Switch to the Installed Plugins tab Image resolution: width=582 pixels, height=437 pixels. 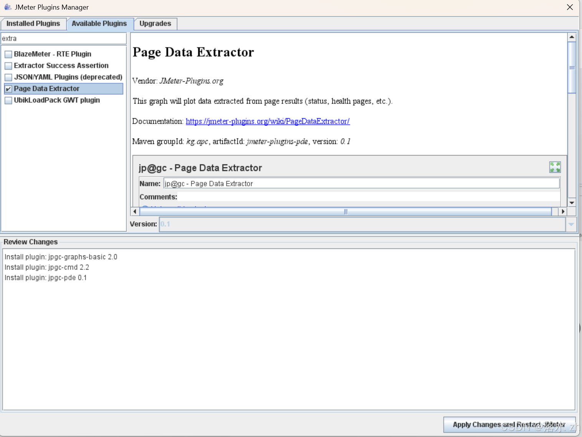[33, 23]
